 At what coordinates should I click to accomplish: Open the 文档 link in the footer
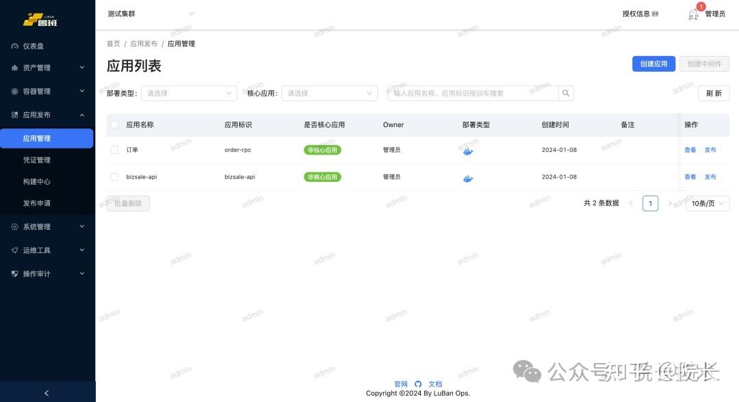(435, 384)
